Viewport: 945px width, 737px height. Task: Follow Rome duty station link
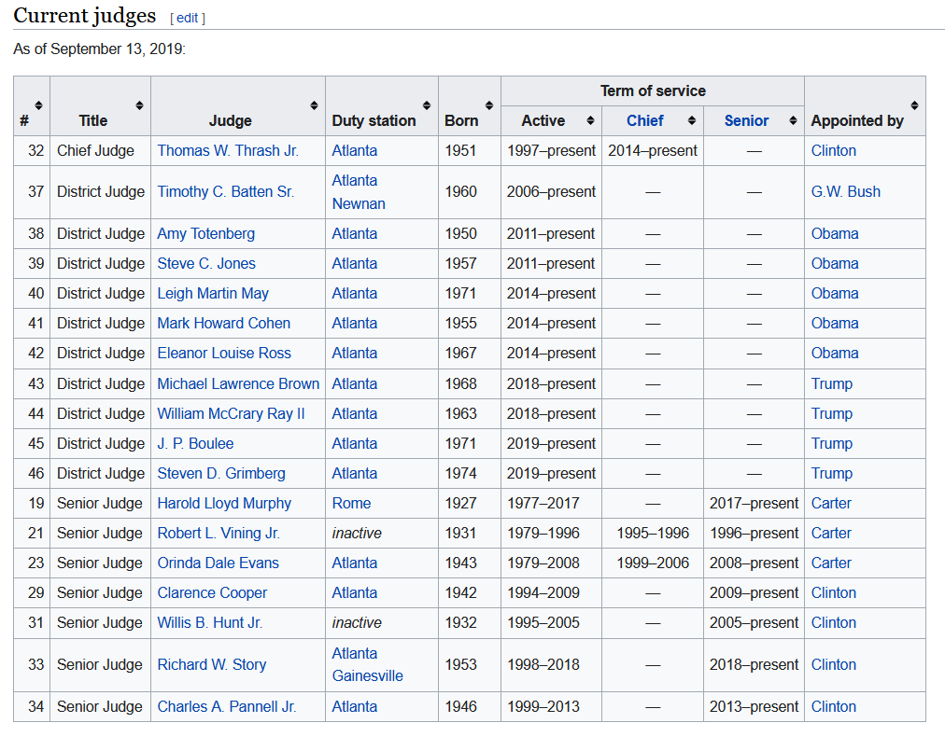(351, 504)
